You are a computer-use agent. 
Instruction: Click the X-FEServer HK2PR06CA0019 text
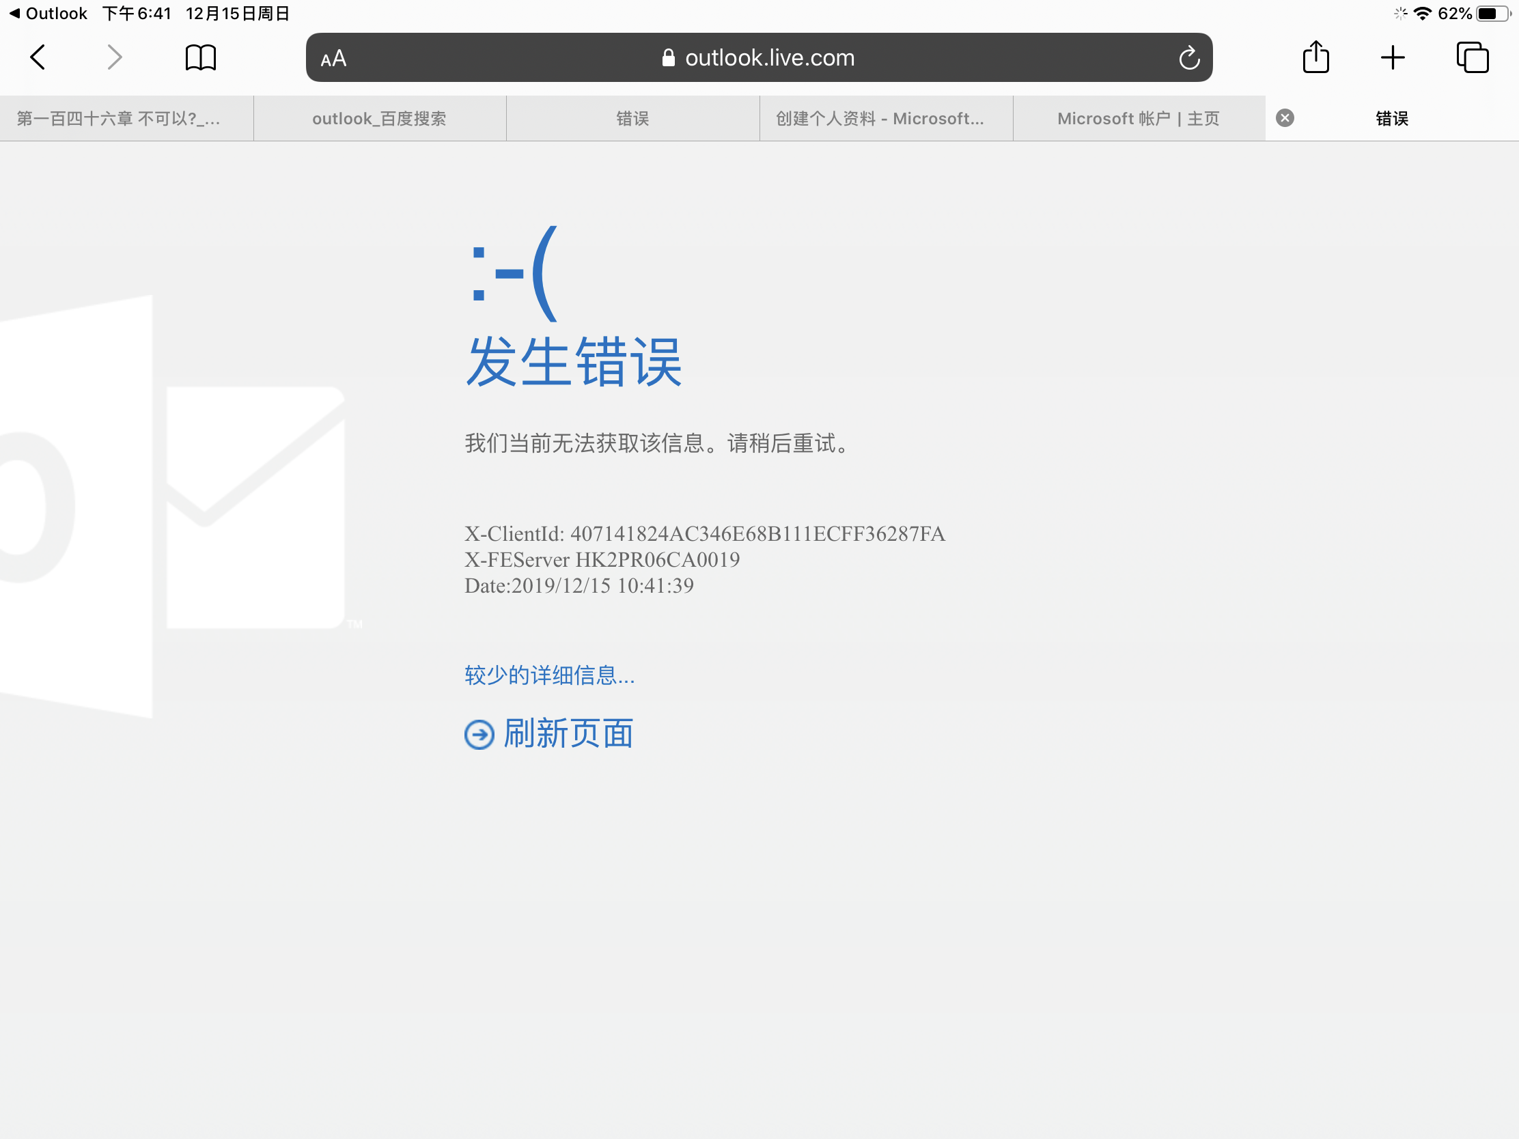(x=602, y=559)
